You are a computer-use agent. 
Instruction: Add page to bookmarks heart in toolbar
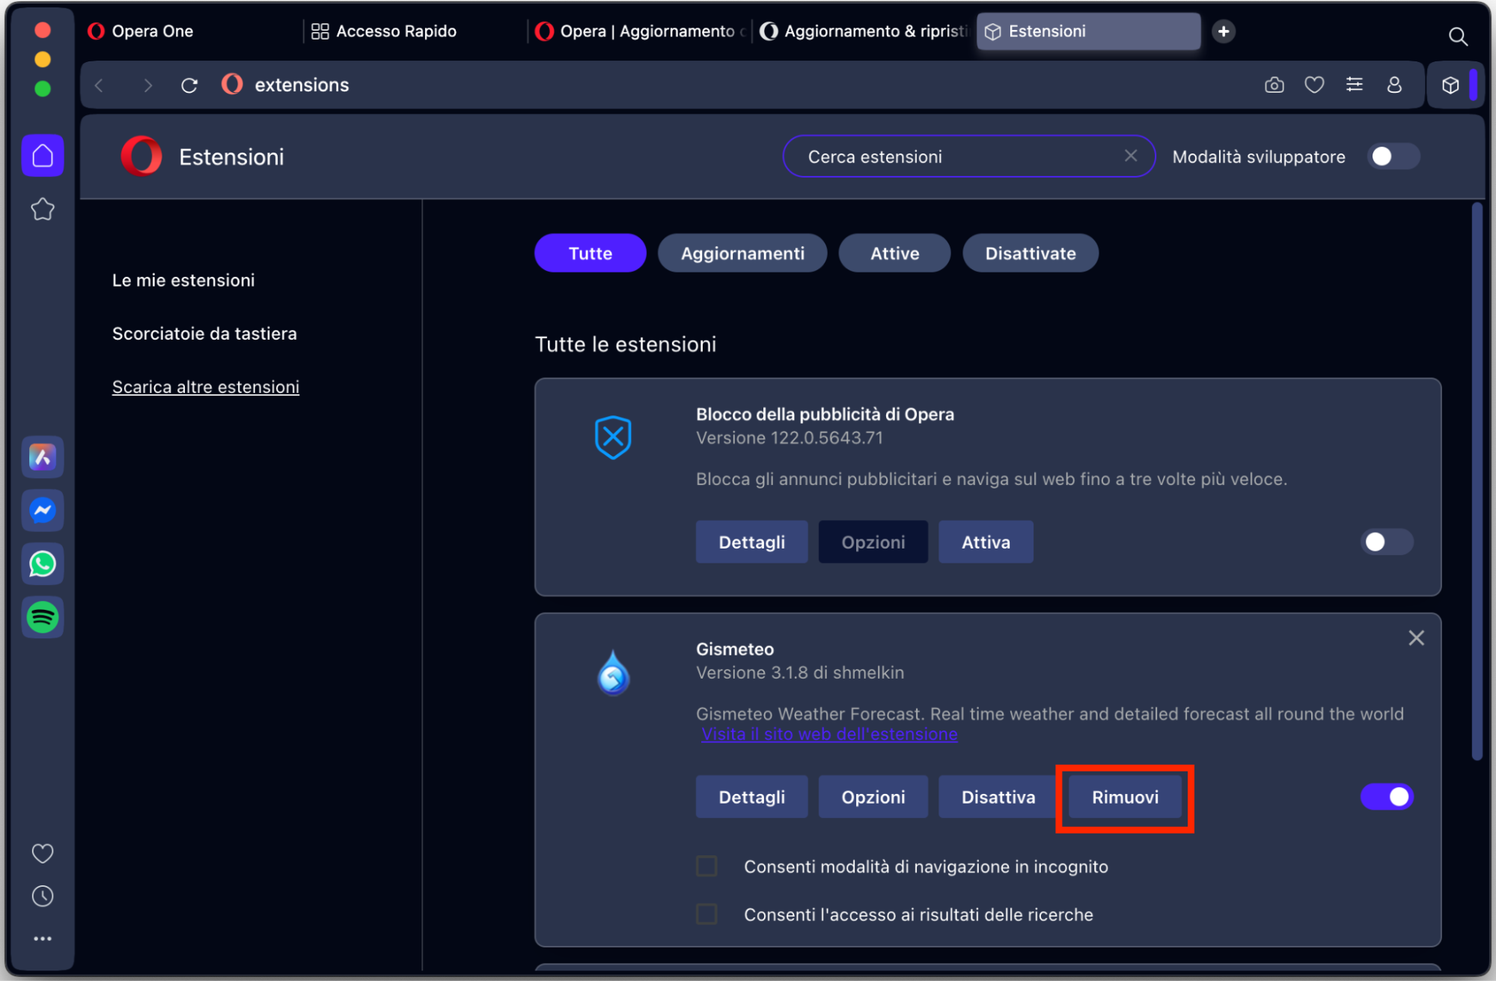pyautogui.click(x=1314, y=85)
